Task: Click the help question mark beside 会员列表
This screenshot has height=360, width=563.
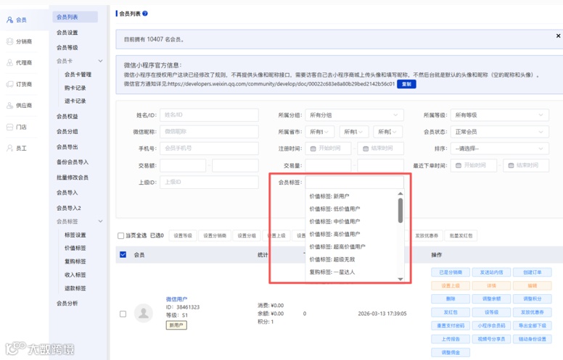Action: (x=145, y=13)
